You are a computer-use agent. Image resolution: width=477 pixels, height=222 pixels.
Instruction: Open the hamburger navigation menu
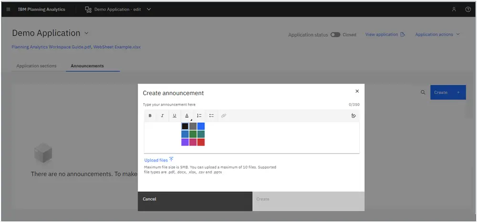point(8,10)
